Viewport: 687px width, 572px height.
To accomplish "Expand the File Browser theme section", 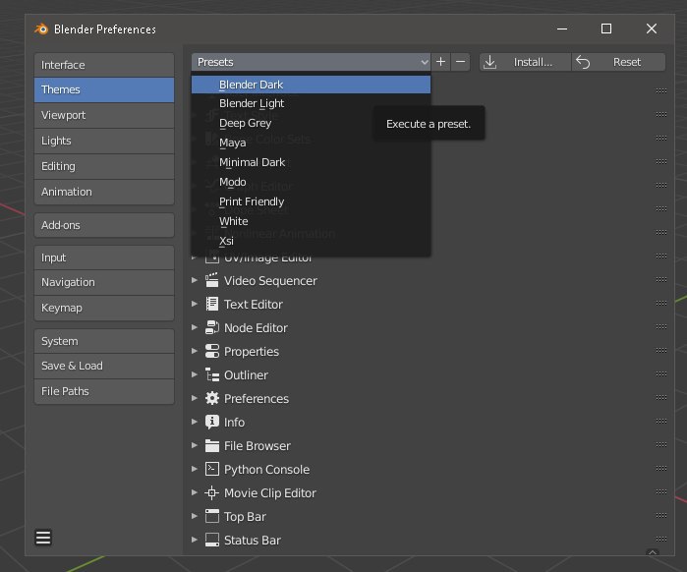I will pyautogui.click(x=195, y=445).
